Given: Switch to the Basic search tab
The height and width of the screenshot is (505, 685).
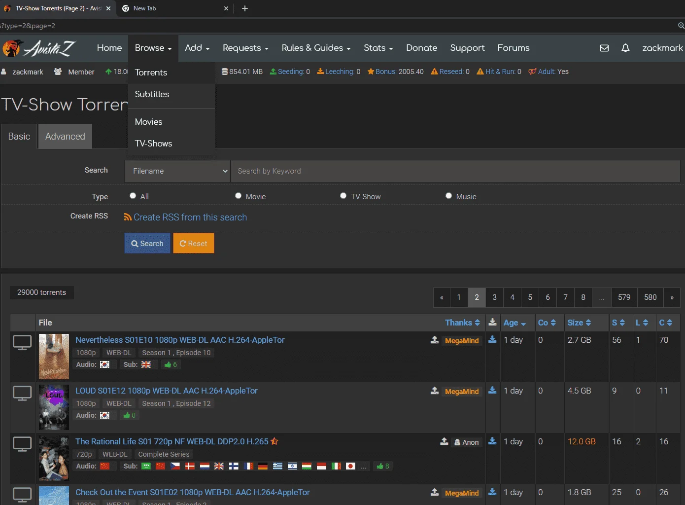Looking at the screenshot, I should [x=19, y=137].
